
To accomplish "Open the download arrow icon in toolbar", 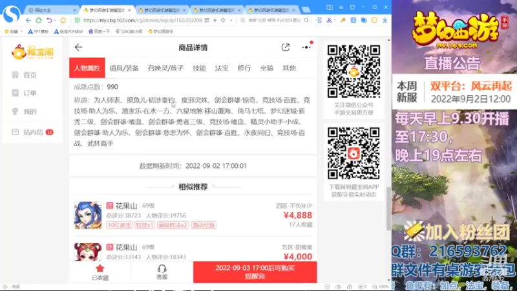I will (x=385, y=21).
